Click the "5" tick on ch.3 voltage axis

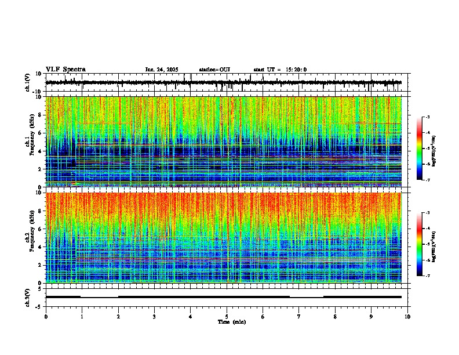(40, 289)
